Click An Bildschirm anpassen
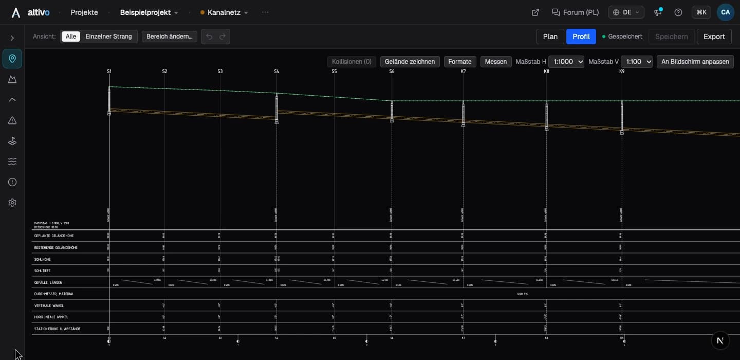Image resolution: width=740 pixels, height=360 pixels. (x=695, y=62)
